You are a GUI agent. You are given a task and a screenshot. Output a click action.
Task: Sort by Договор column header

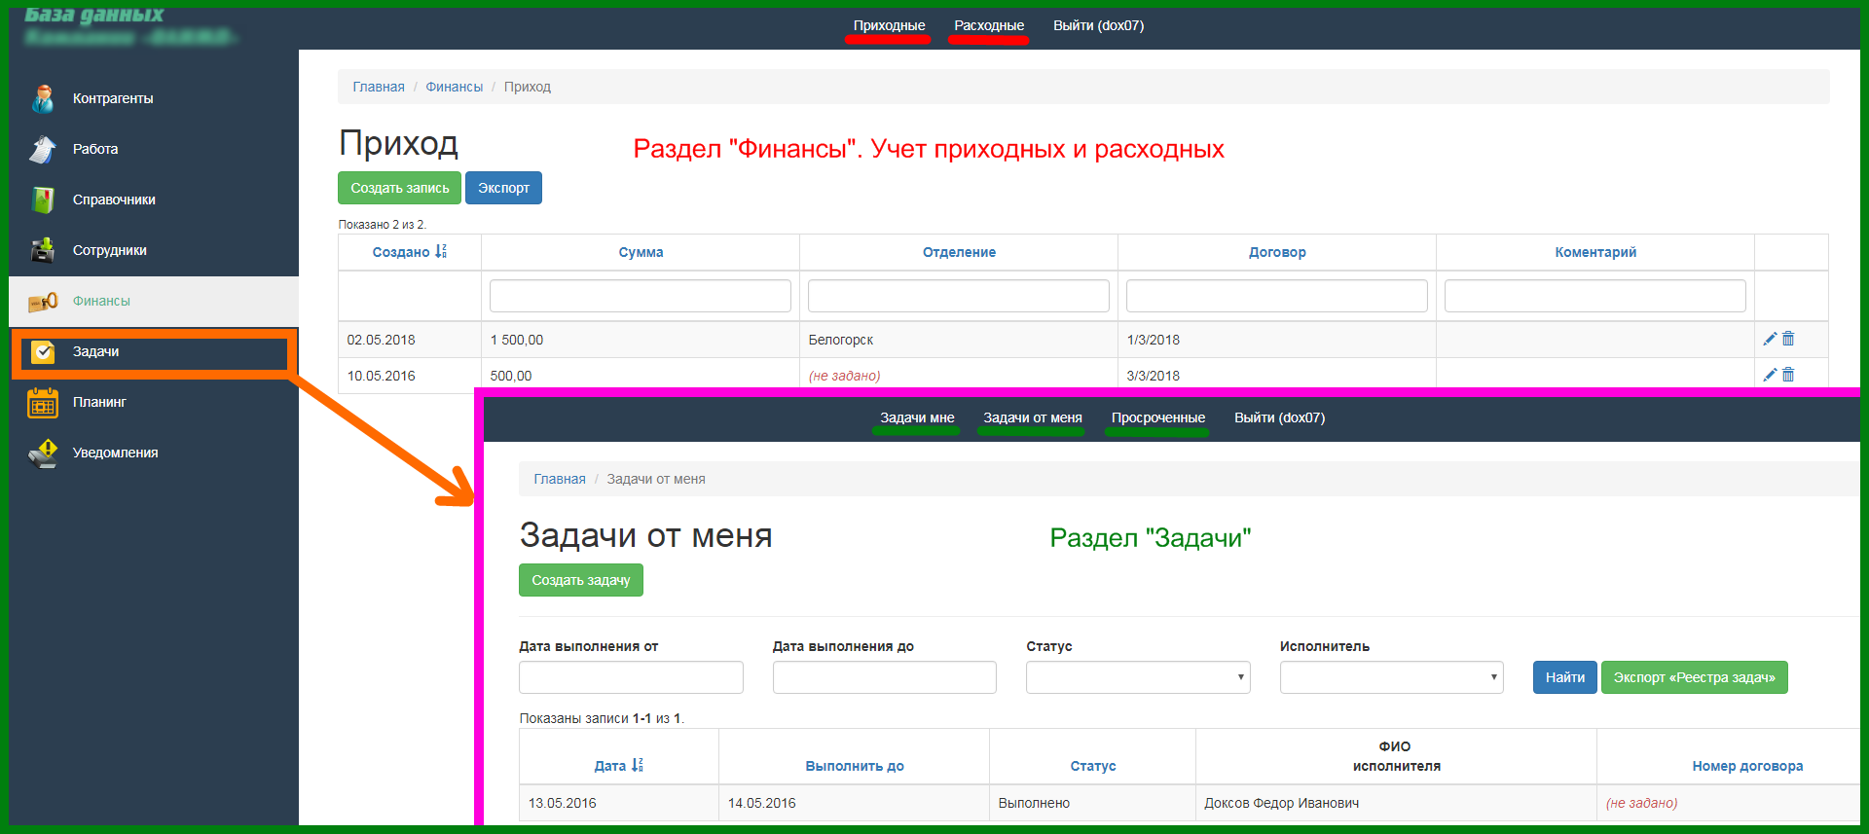point(1277,252)
